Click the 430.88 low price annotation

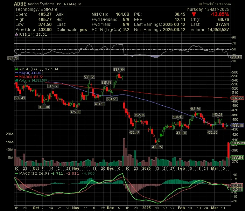(x=181, y=133)
